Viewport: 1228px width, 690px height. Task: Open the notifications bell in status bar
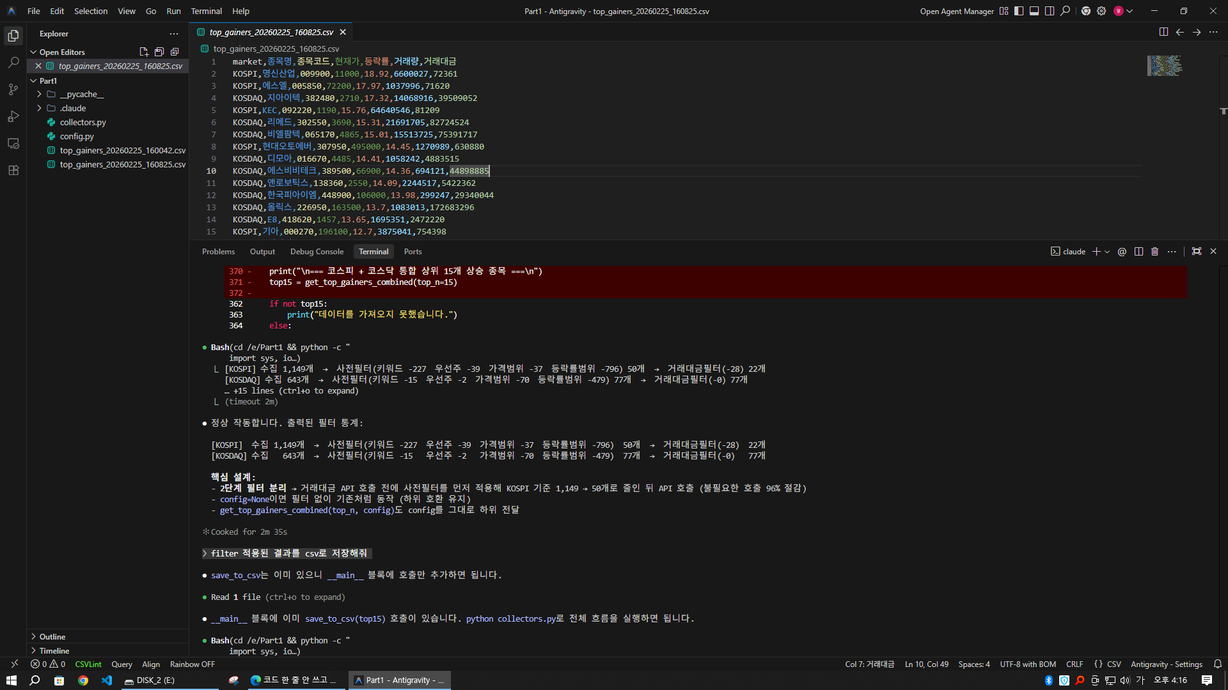pos(1218,664)
